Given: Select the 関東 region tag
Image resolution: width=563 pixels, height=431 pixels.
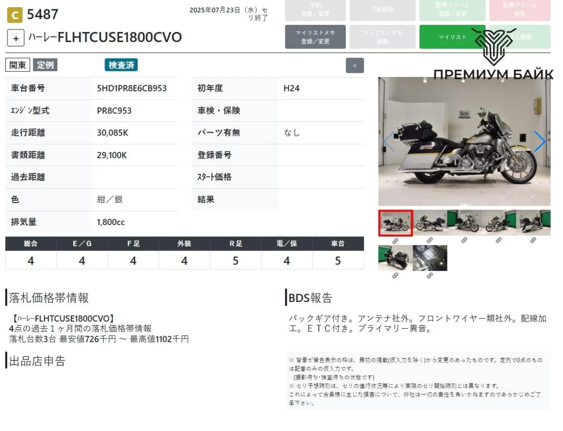Looking at the screenshot, I should [18, 65].
